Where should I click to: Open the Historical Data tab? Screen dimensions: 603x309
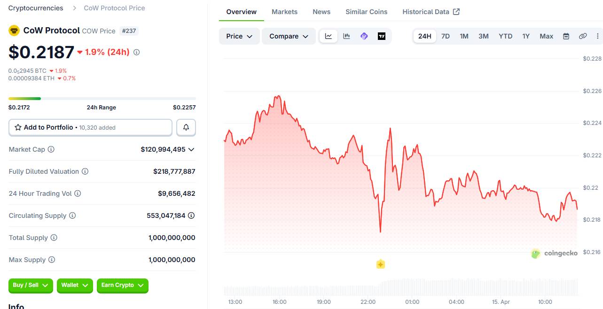431,12
